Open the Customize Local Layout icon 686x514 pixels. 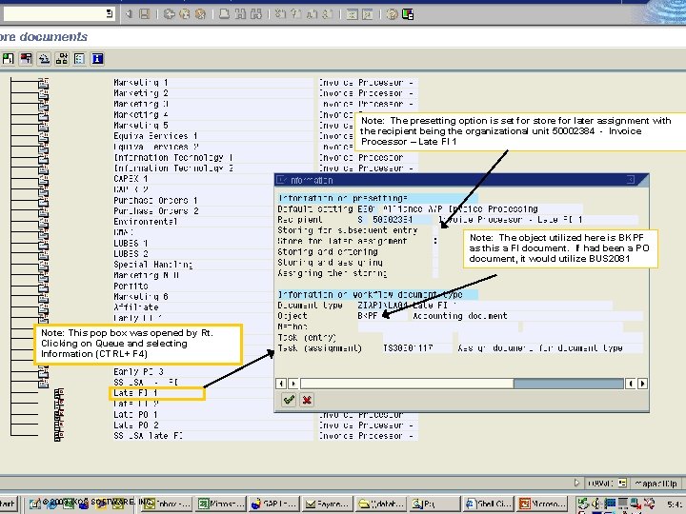pyautogui.click(x=408, y=14)
